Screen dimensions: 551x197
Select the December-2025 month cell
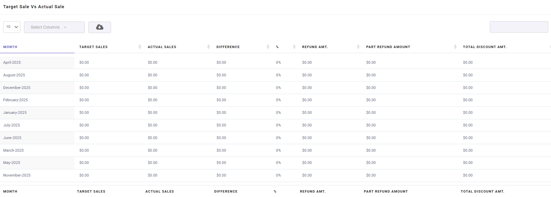(x=17, y=88)
